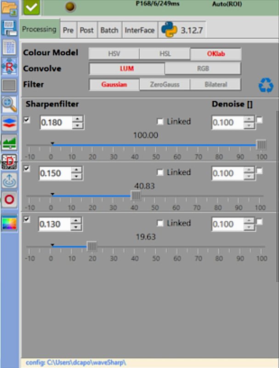
Task: Switch to the Pre tab
Action: click(x=68, y=30)
